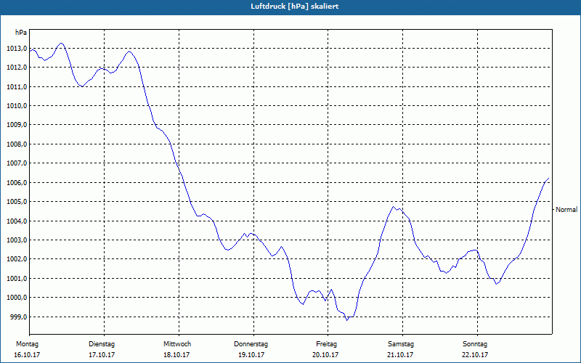The image size is (581, 363).
Task: Click the 1003,0 axis value
Action: [17, 240]
